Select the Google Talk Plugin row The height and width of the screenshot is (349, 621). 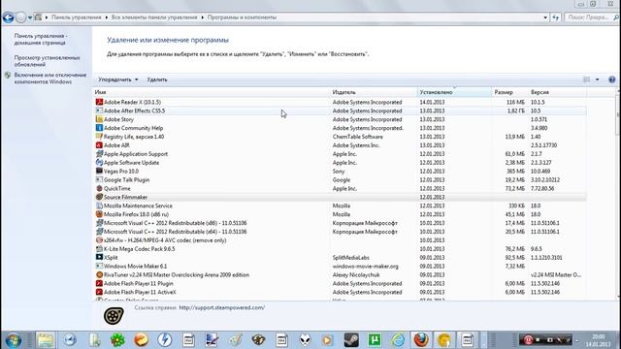pyautogui.click(x=341, y=179)
